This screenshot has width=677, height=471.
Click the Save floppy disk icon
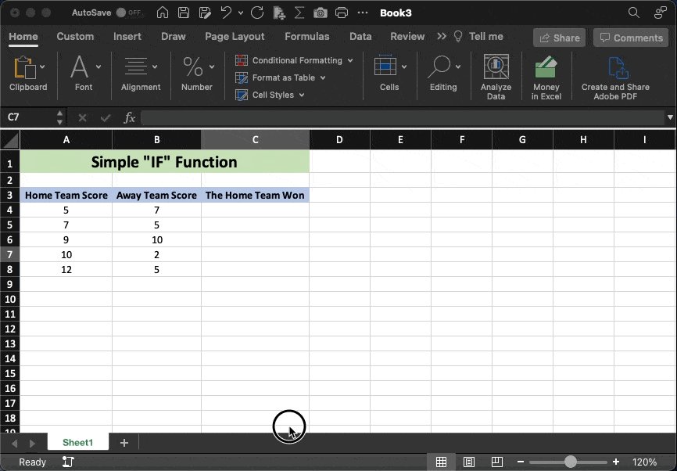click(184, 13)
